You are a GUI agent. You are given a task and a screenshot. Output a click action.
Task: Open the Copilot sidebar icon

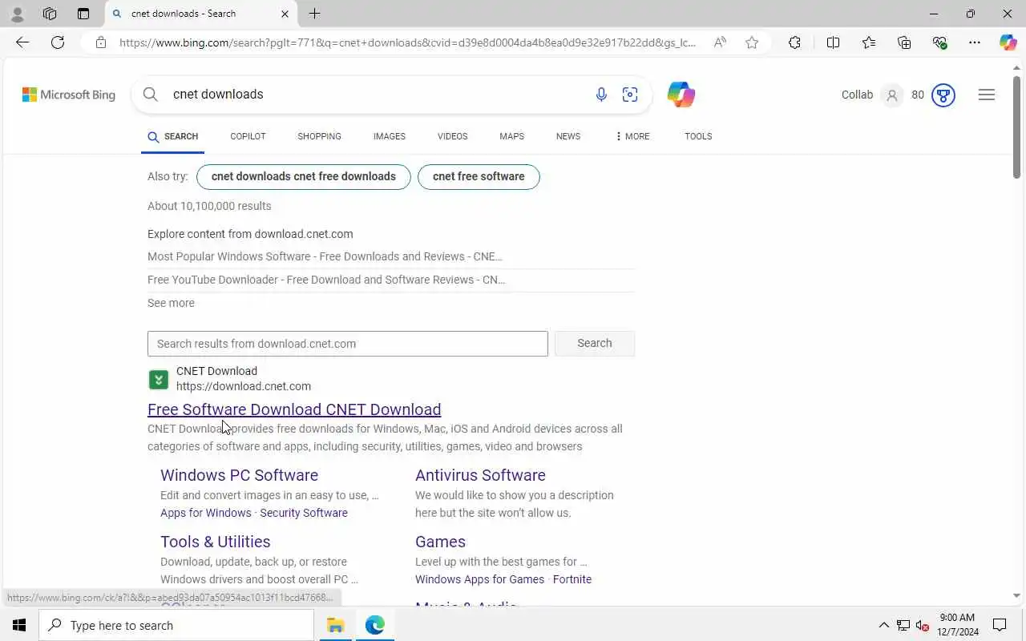(1008, 42)
